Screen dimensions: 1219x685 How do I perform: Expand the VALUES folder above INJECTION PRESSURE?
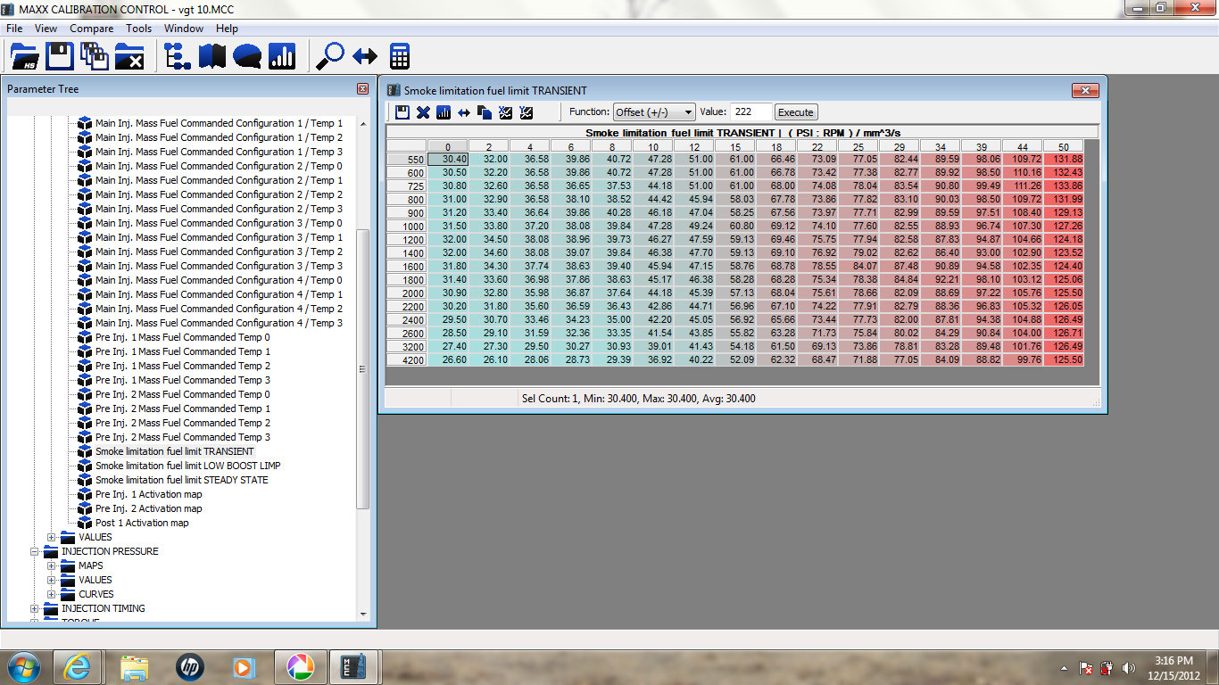pyautogui.click(x=52, y=537)
